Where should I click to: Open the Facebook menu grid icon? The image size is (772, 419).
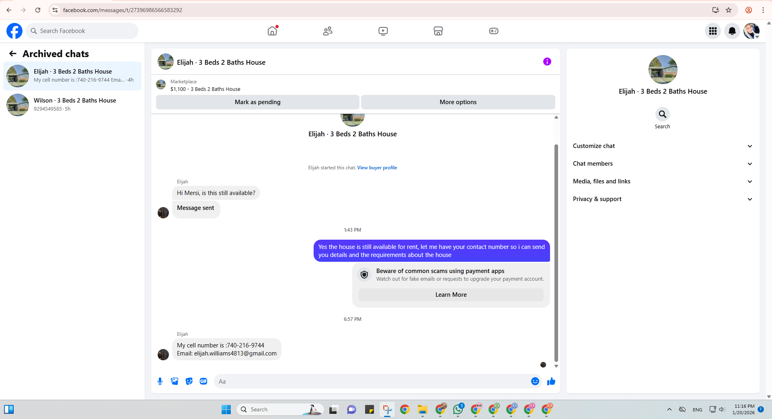pos(713,31)
